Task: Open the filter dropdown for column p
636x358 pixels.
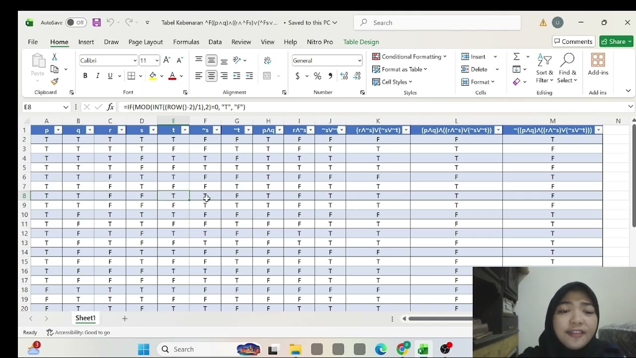Action: tap(58, 130)
